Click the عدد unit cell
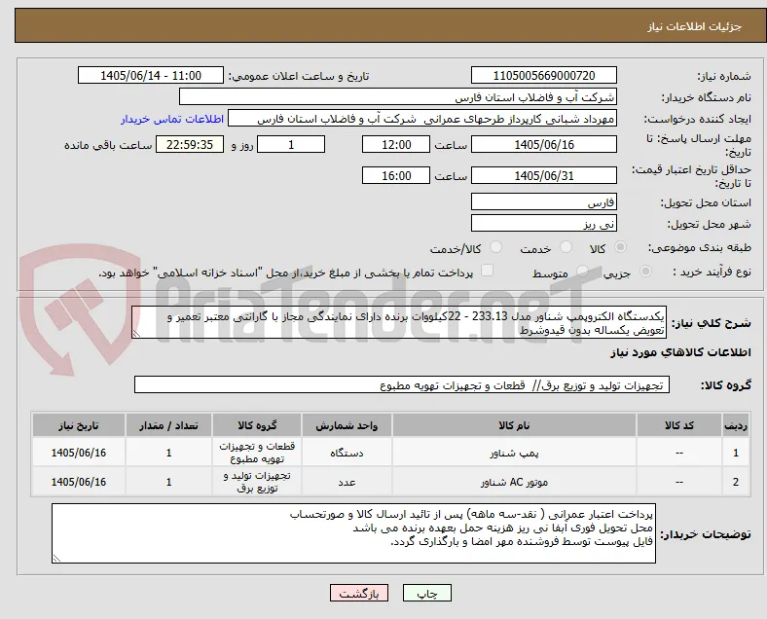767x619 pixels. tap(347, 482)
